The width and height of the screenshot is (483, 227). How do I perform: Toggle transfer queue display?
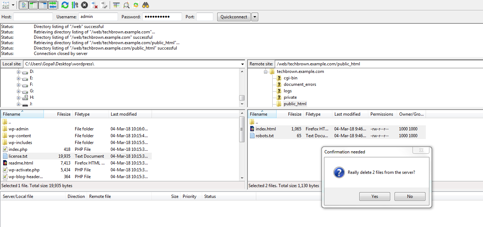click(x=53, y=5)
